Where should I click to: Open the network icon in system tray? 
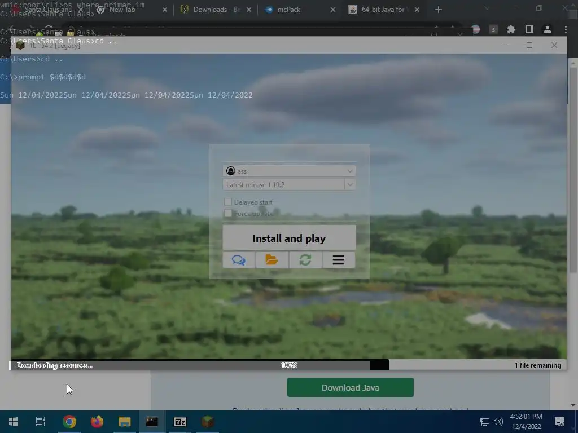click(x=485, y=422)
